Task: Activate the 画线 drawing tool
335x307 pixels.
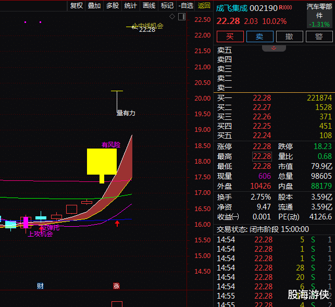Action: tap(149, 6)
